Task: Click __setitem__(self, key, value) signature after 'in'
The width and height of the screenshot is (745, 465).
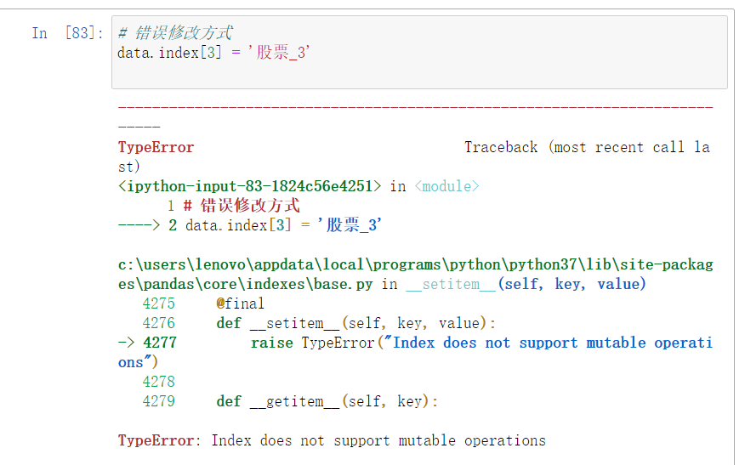Action: [526, 284]
